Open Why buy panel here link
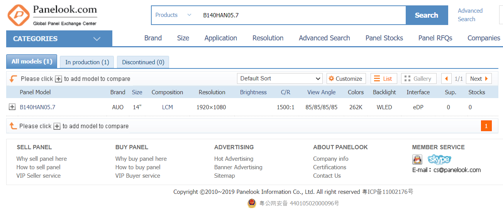This screenshot has height=220, width=503. pos(141,159)
